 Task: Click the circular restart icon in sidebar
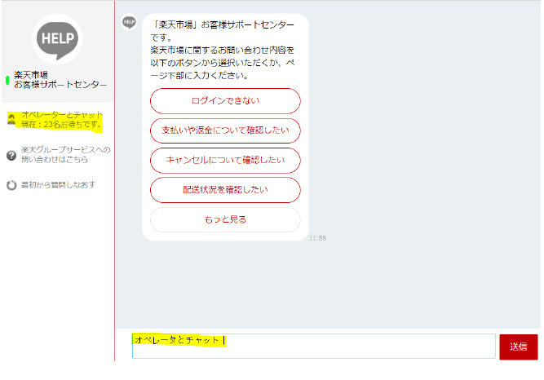click(x=11, y=185)
